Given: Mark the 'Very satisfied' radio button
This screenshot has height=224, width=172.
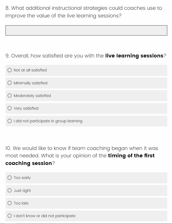Looking at the screenshot, I should coord(10,108).
